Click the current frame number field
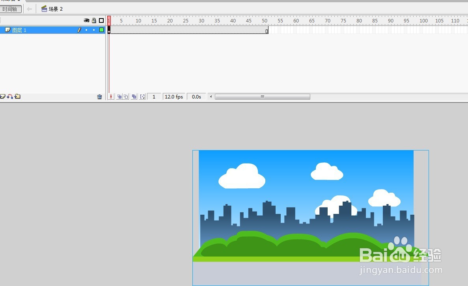Screen dimensions: 468x286 coord(154,97)
